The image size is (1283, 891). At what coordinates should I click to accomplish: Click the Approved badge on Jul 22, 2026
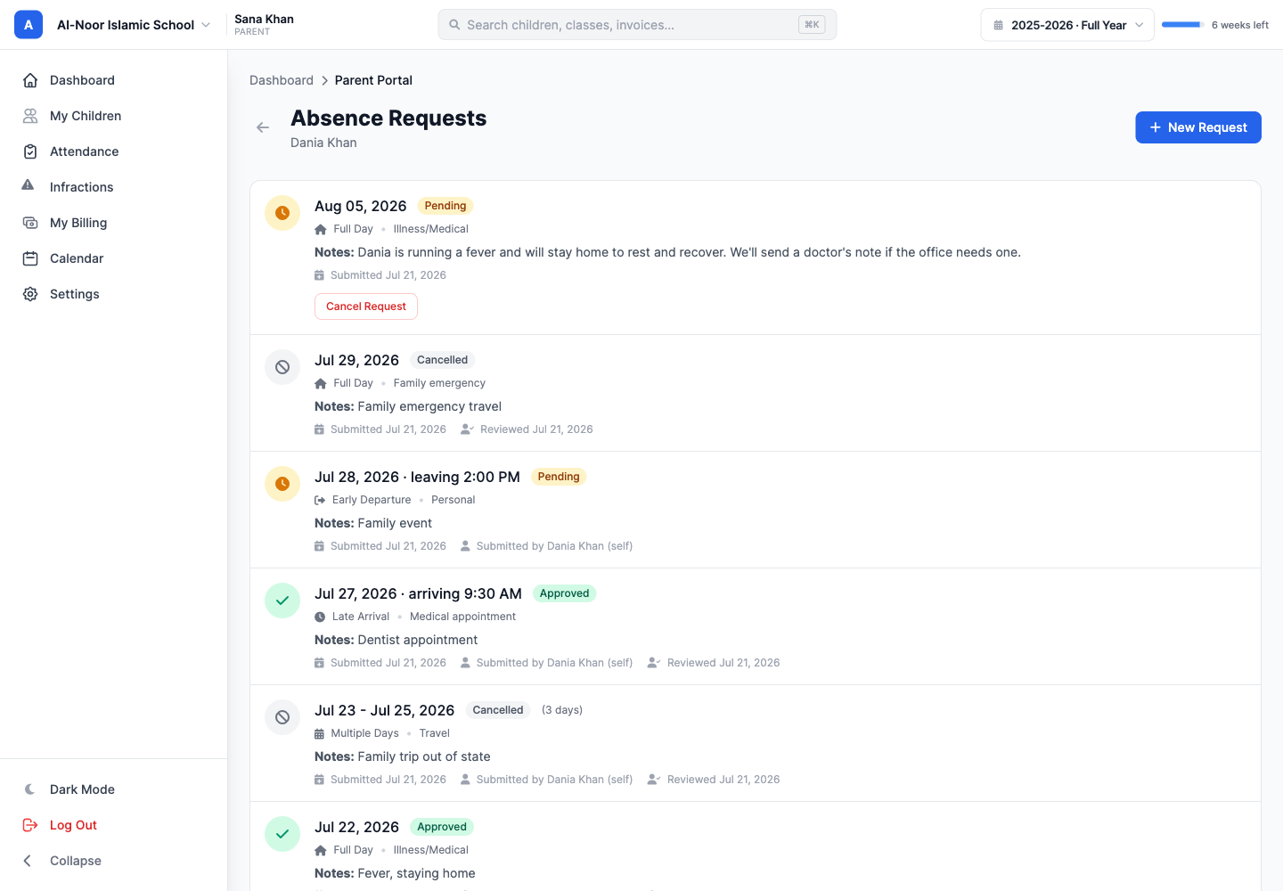coord(442,827)
